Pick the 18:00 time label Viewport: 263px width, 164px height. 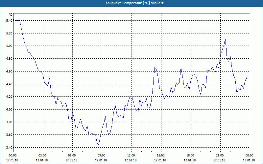(190, 155)
